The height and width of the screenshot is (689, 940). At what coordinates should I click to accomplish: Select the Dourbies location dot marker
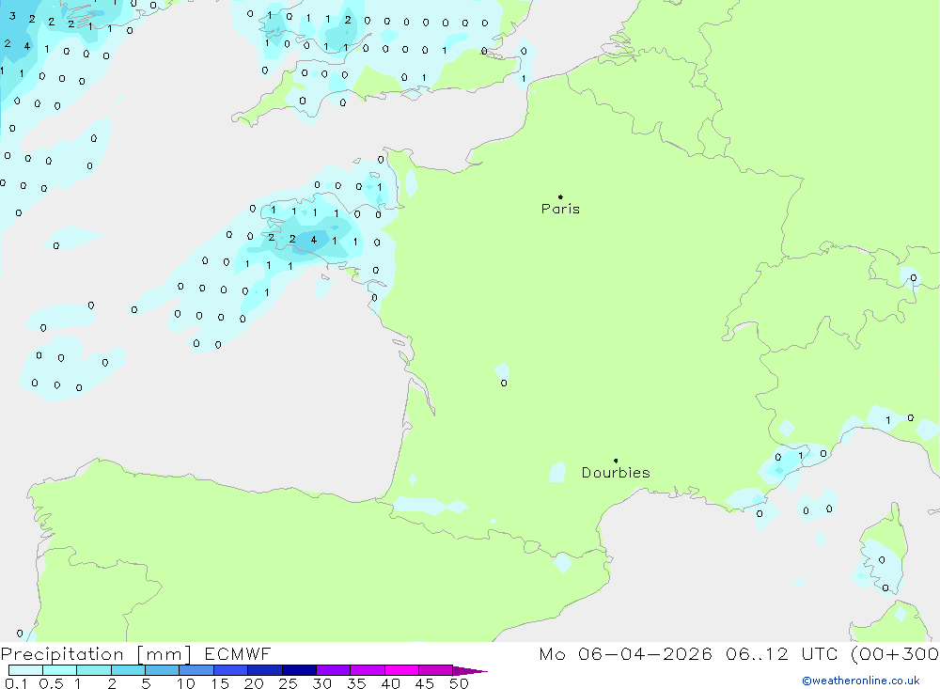point(616,461)
